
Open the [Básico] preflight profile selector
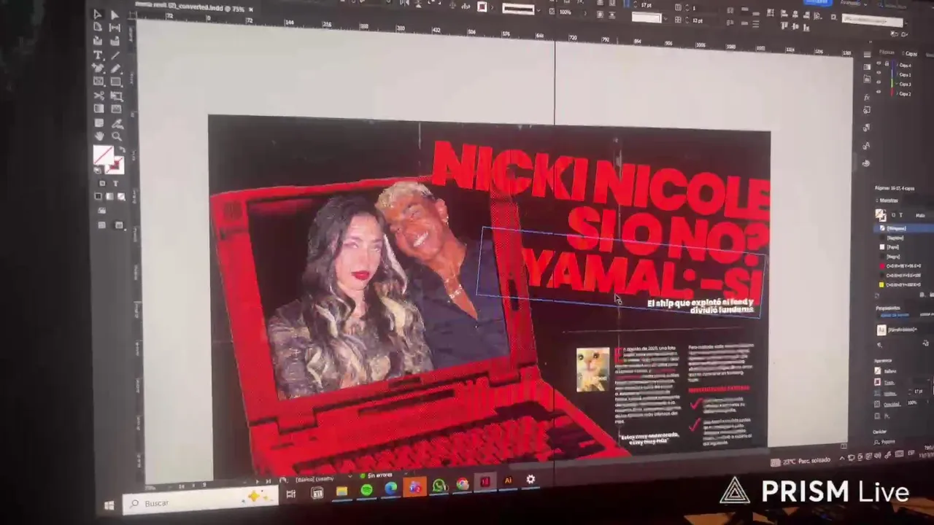pyautogui.click(x=314, y=479)
